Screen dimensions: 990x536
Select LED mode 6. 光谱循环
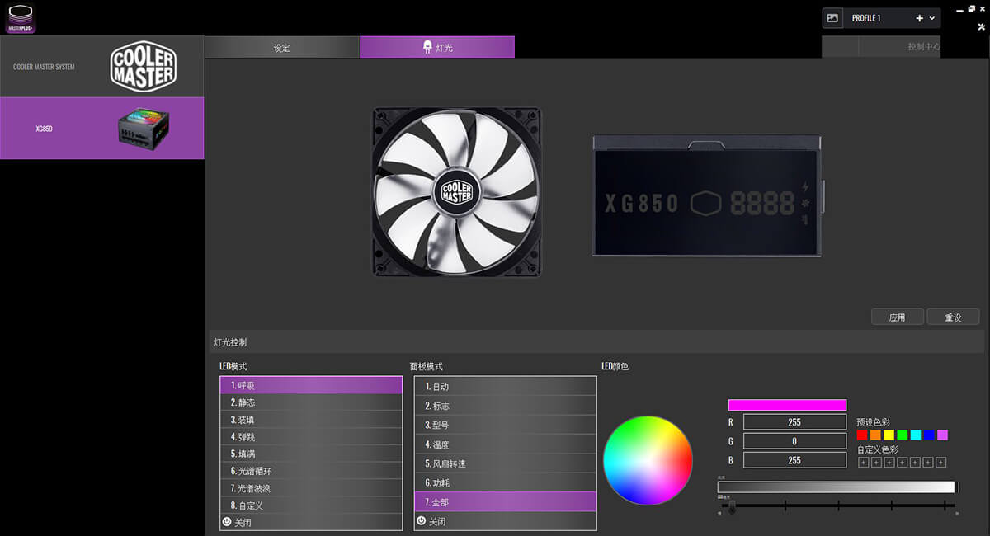pos(311,471)
